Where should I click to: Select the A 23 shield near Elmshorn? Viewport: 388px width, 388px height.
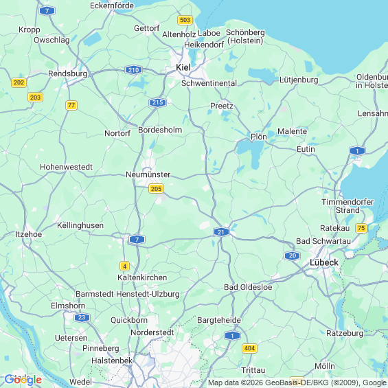[82, 317]
